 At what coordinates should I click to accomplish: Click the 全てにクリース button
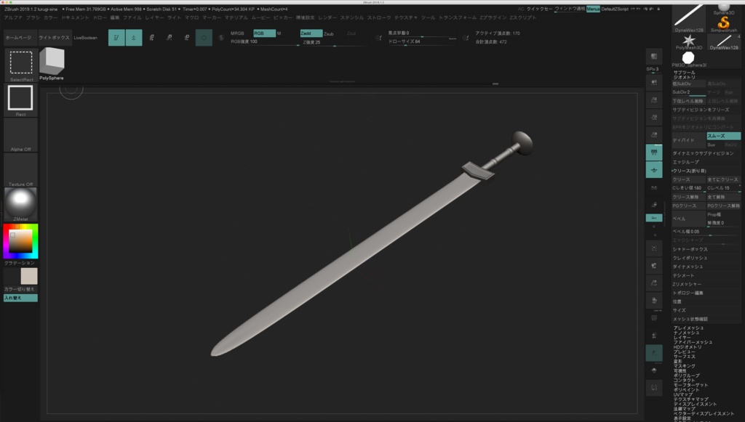point(724,179)
